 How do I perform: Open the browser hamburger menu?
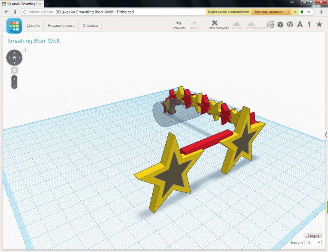click(292, 2)
